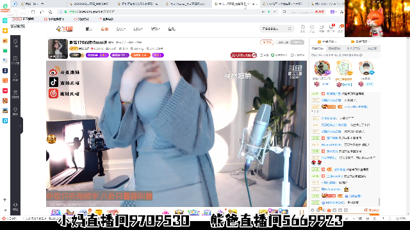Click the cartoon cat widget in the top-right corner

pyautogui.click(x=377, y=19)
